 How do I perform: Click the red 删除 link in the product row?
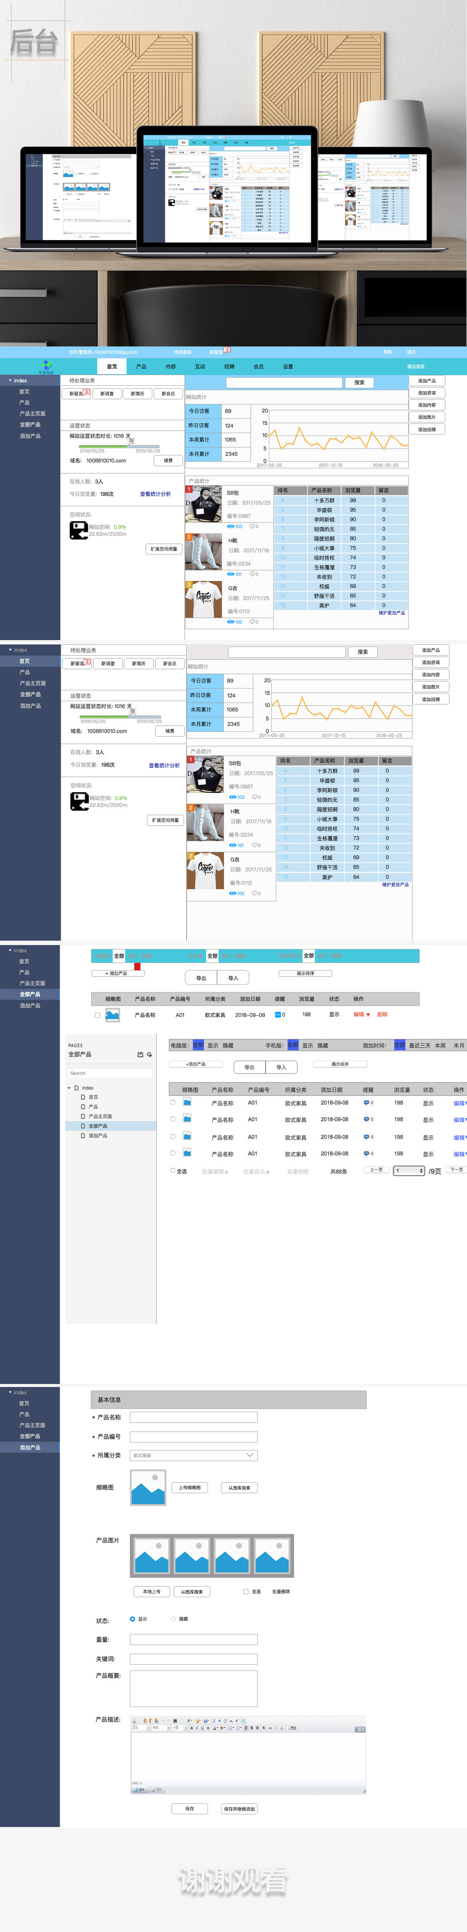point(382,1015)
